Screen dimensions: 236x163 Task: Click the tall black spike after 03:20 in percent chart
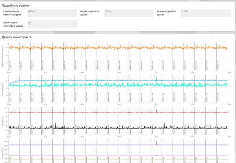pyautogui.click(x=55, y=125)
